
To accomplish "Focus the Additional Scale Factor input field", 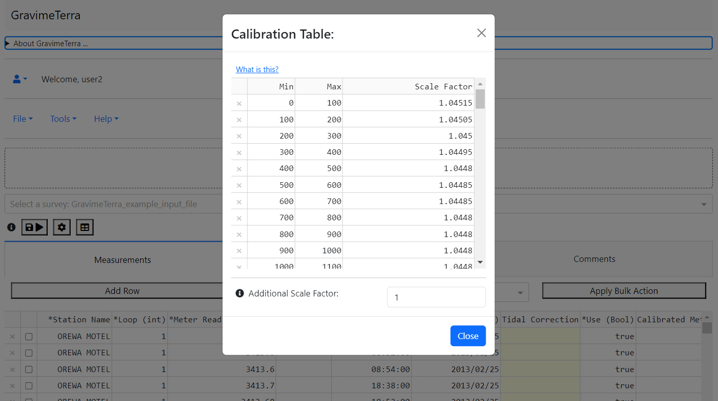I will tap(436, 297).
